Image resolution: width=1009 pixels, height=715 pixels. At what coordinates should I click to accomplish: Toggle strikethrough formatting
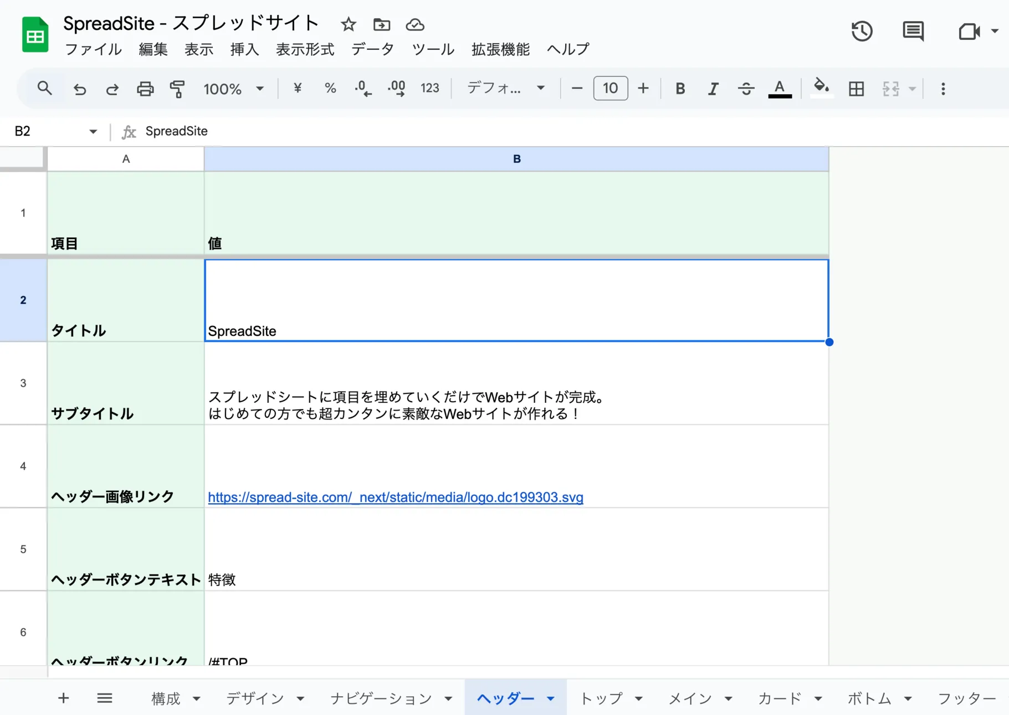coord(746,89)
